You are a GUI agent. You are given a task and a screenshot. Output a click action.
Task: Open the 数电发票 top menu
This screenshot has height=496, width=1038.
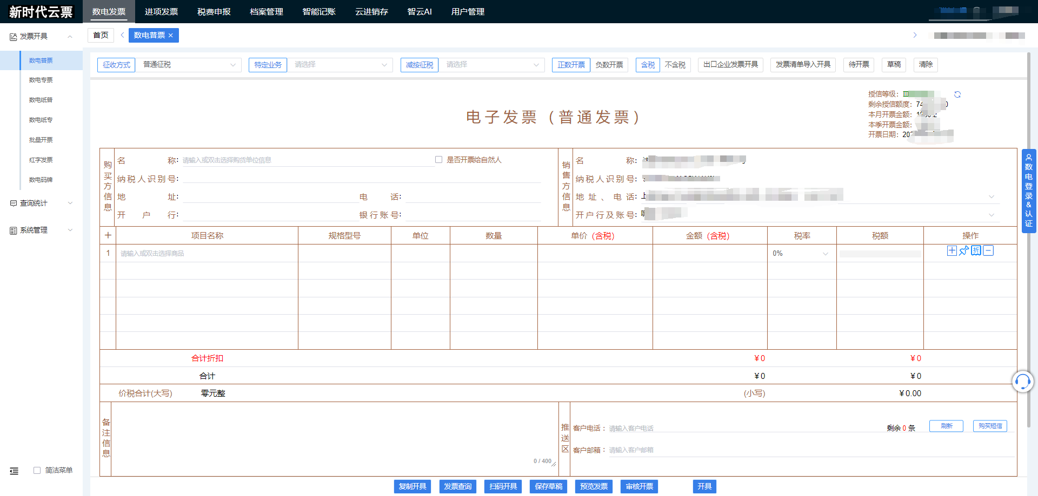pos(109,12)
